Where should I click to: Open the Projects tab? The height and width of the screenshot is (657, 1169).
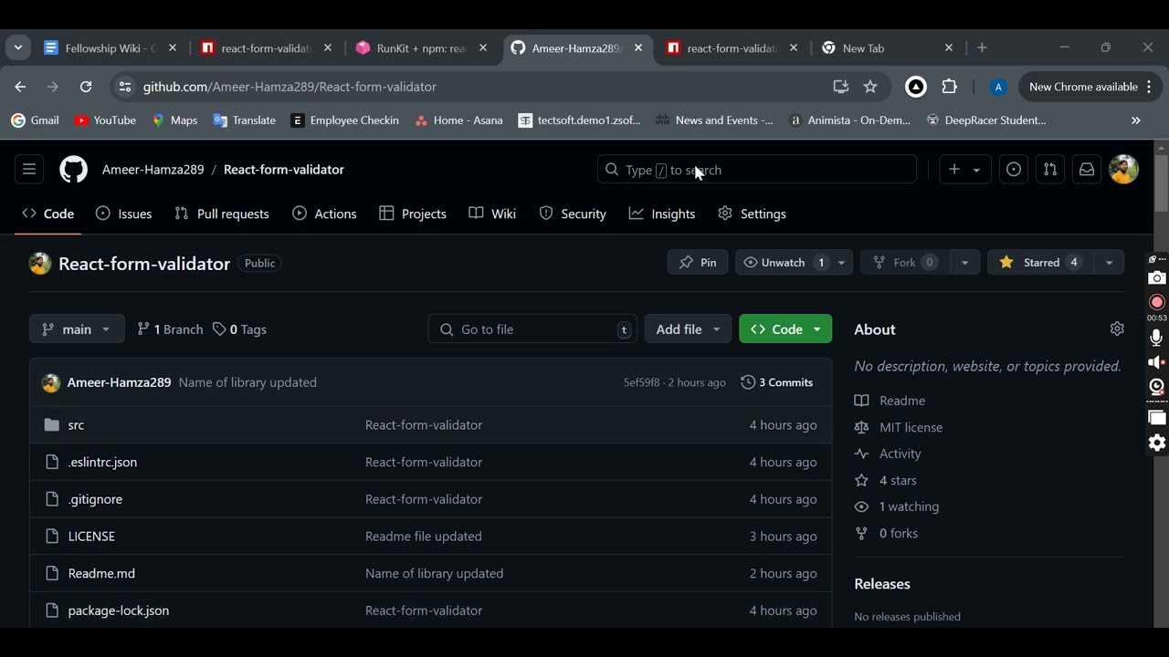413,214
